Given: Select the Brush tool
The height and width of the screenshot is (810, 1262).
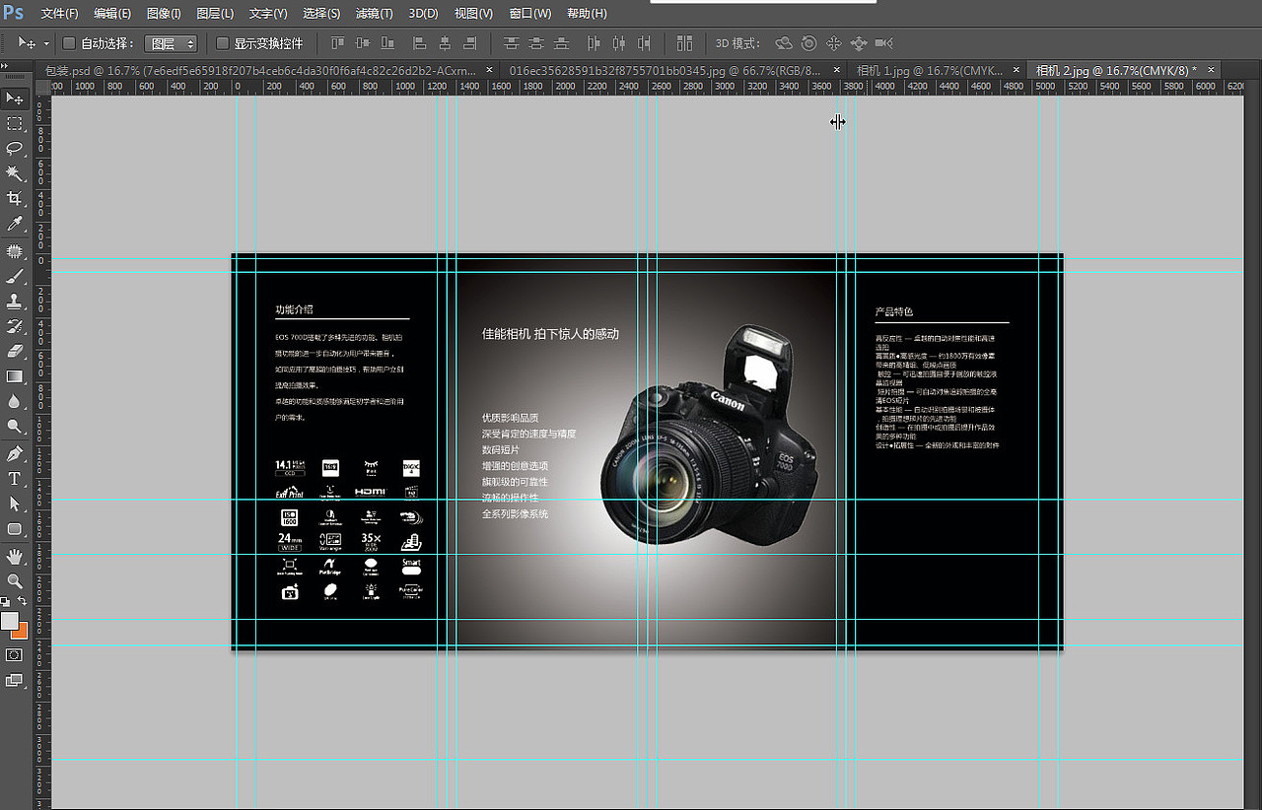Looking at the screenshot, I should 15,277.
